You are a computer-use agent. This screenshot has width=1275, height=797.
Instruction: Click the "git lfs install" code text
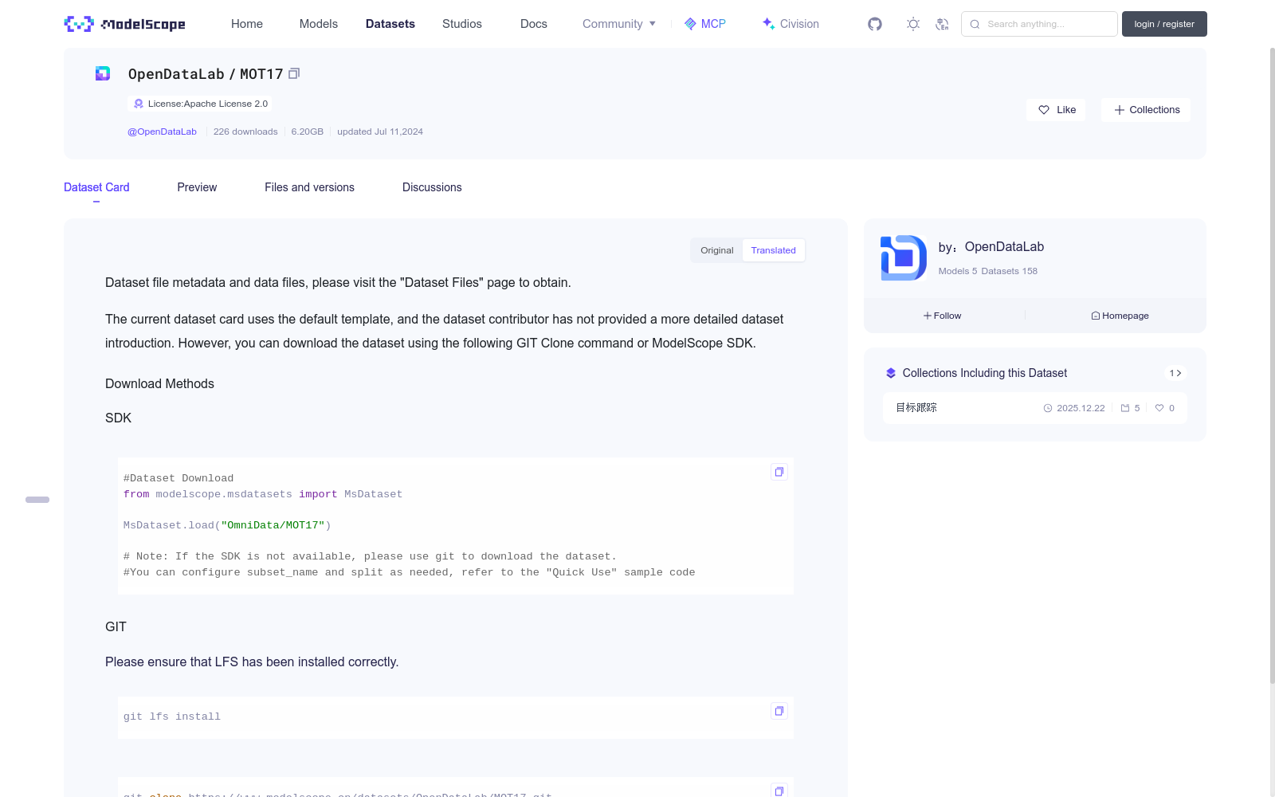172,717
